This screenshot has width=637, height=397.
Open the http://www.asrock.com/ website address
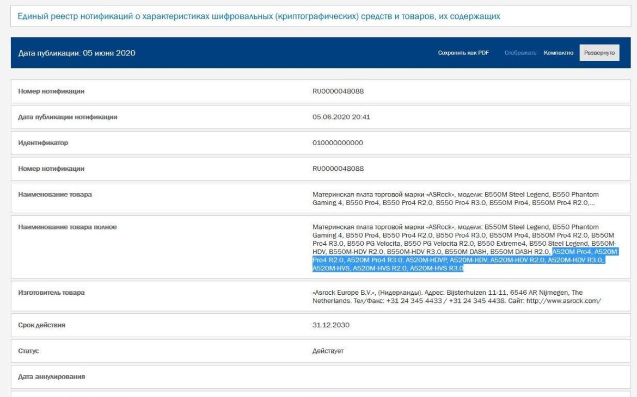point(563,301)
